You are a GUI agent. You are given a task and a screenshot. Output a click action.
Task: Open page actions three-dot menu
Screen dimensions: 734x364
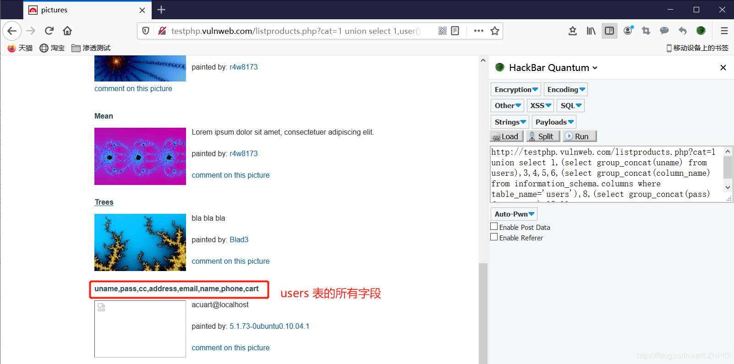click(x=479, y=31)
